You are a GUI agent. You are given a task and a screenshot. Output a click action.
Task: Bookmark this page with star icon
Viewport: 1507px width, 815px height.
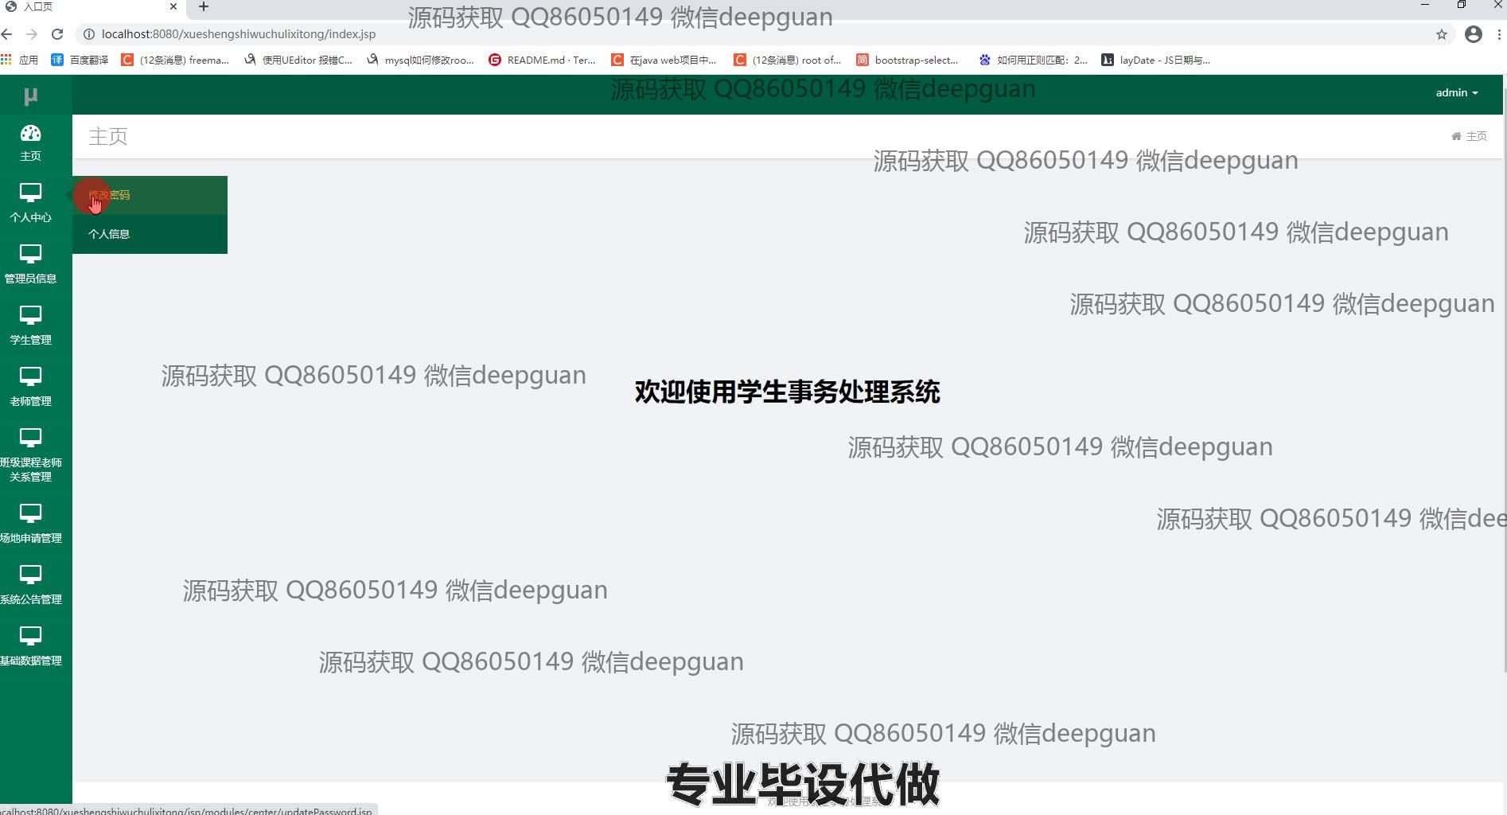(1441, 34)
